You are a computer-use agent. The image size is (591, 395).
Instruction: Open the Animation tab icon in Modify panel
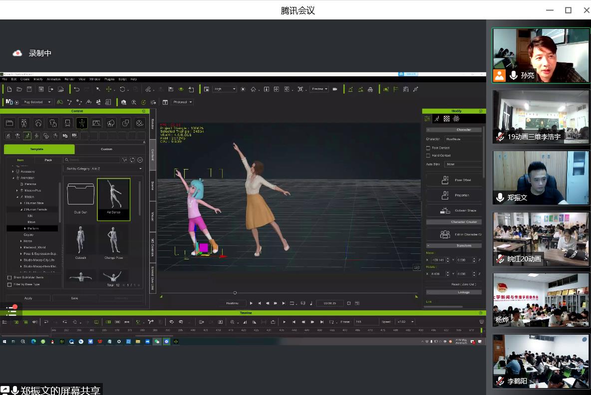(437, 119)
